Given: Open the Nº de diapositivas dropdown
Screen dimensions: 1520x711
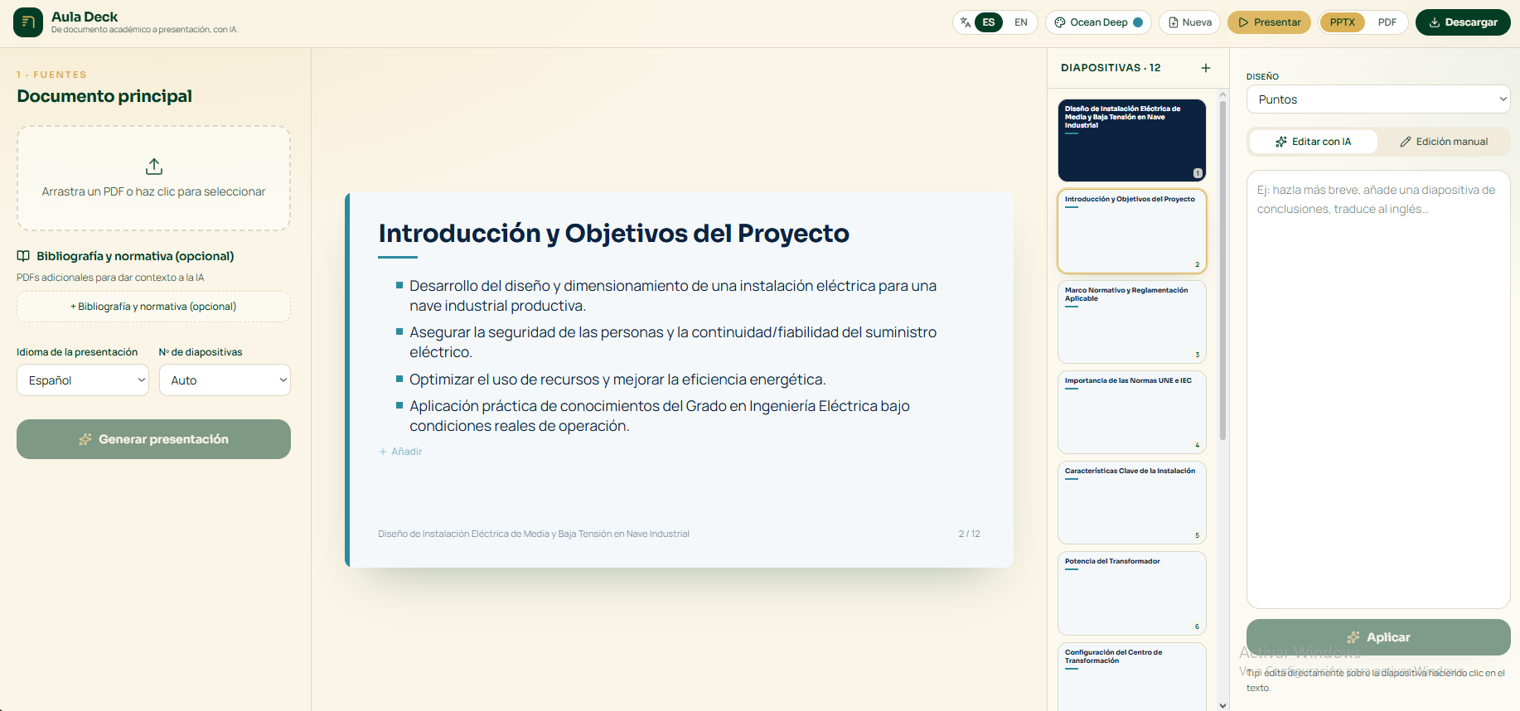Looking at the screenshot, I should pos(225,380).
